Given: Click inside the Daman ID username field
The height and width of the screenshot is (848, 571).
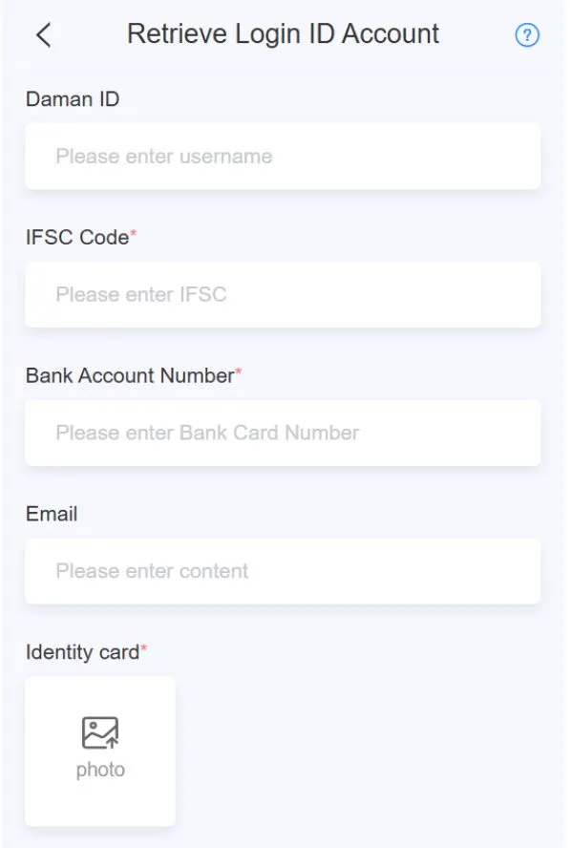Looking at the screenshot, I should tap(284, 157).
